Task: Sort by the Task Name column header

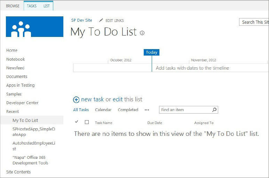Action: click(104, 123)
